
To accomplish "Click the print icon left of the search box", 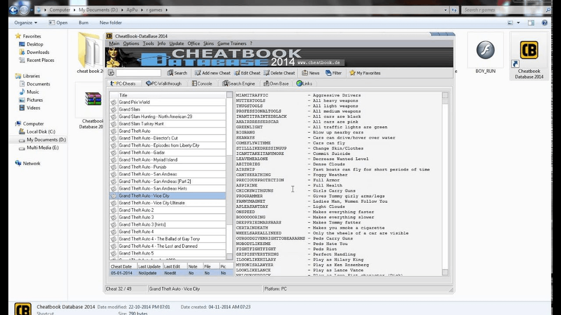I will [111, 73].
